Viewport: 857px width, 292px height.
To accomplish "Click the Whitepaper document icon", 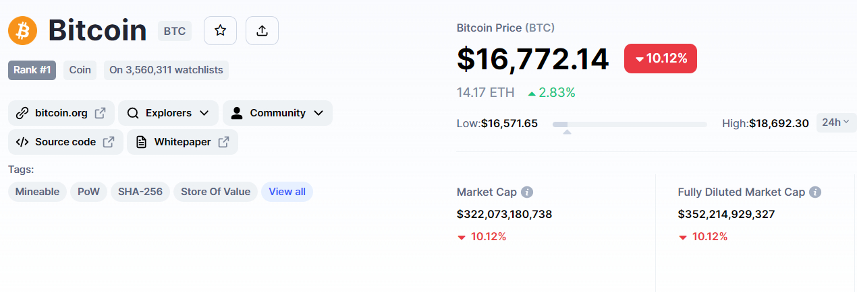I will coord(141,142).
